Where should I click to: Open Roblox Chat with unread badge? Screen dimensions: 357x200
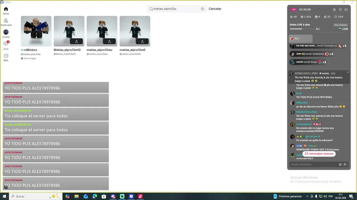click(6, 46)
